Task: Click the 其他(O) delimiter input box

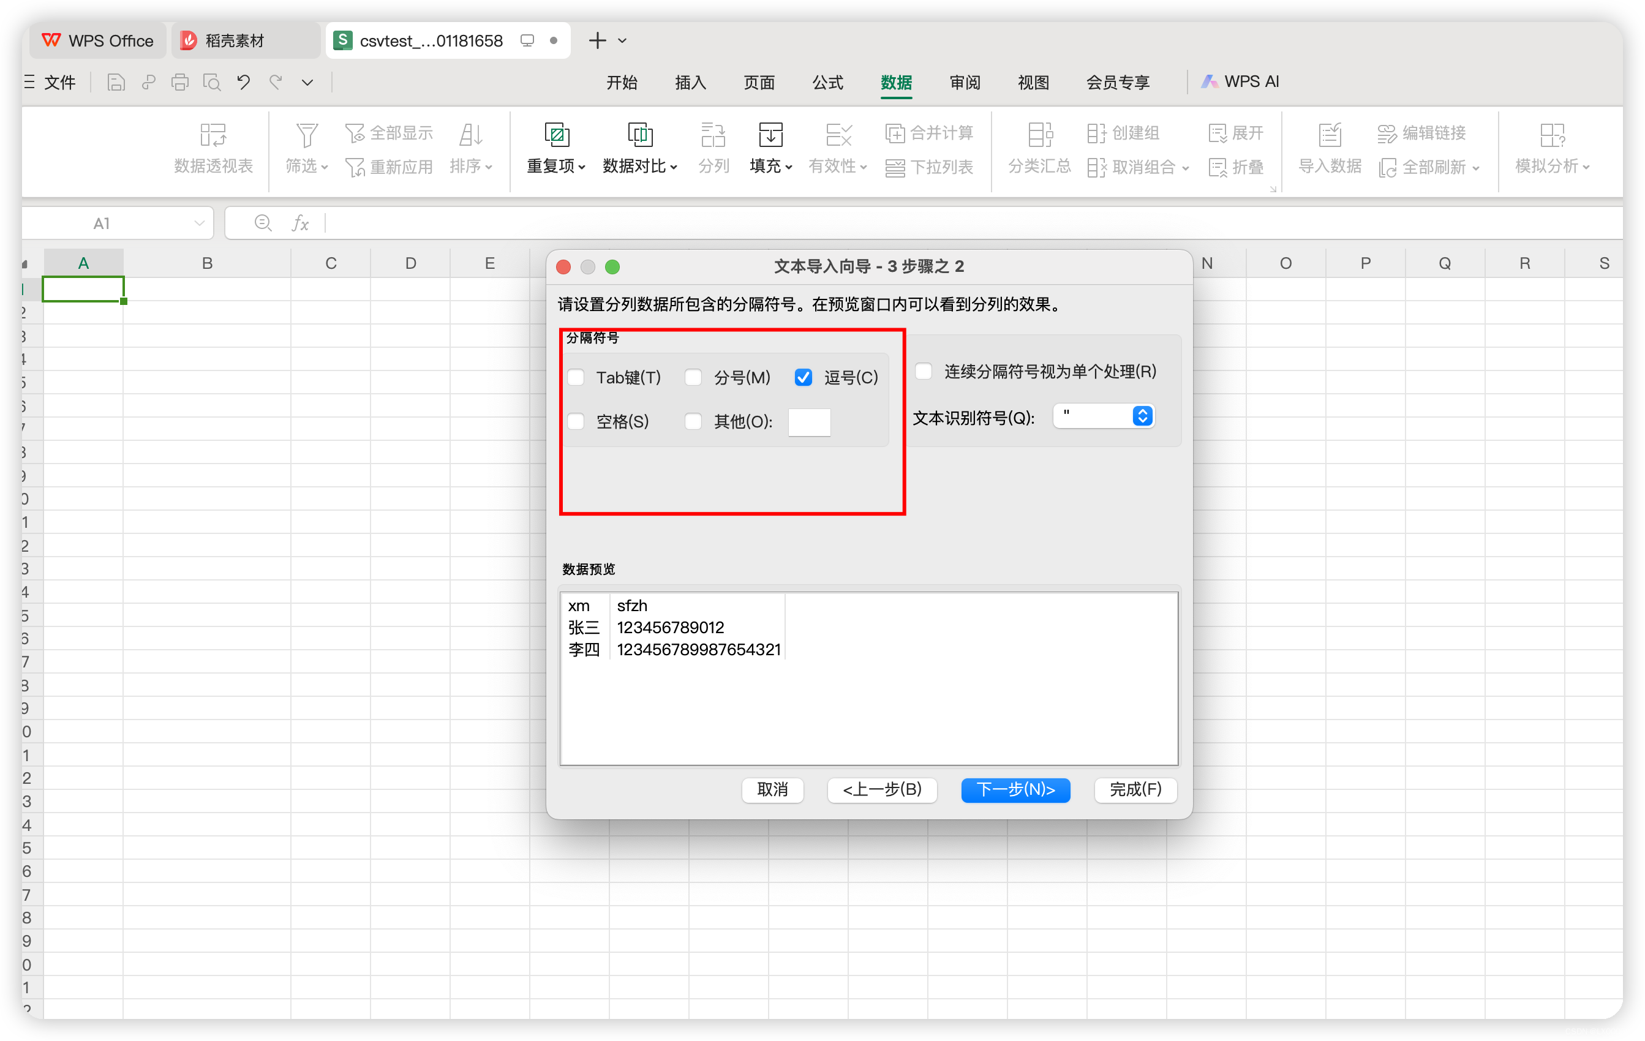Action: coord(809,422)
